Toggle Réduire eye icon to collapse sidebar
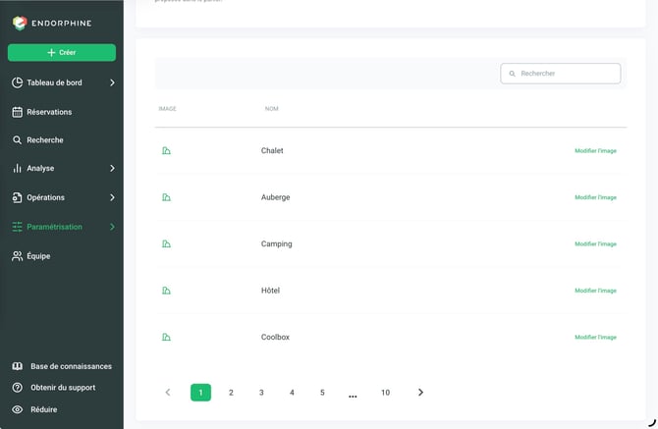This screenshot has width=658, height=429. 18,409
